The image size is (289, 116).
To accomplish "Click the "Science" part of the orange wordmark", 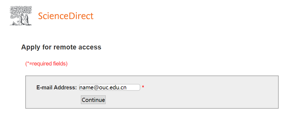I will [53, 16].
